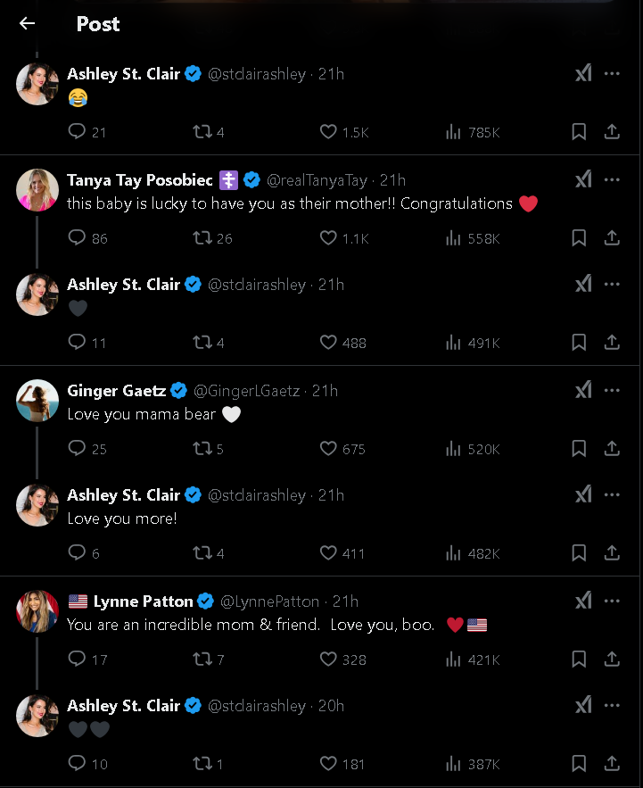Open the @realTanyaTay profile handle

[x=317, y=180]
